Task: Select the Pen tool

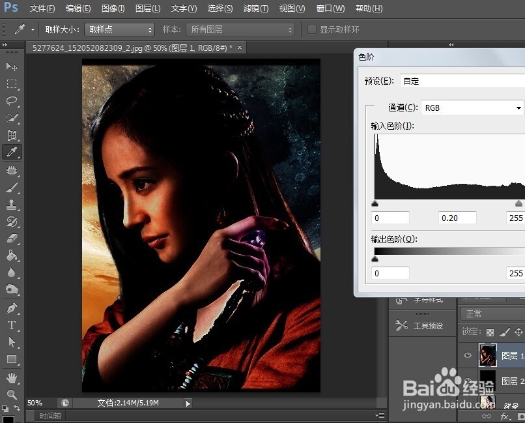Action: pyautogui.click(x=12, y=308)
